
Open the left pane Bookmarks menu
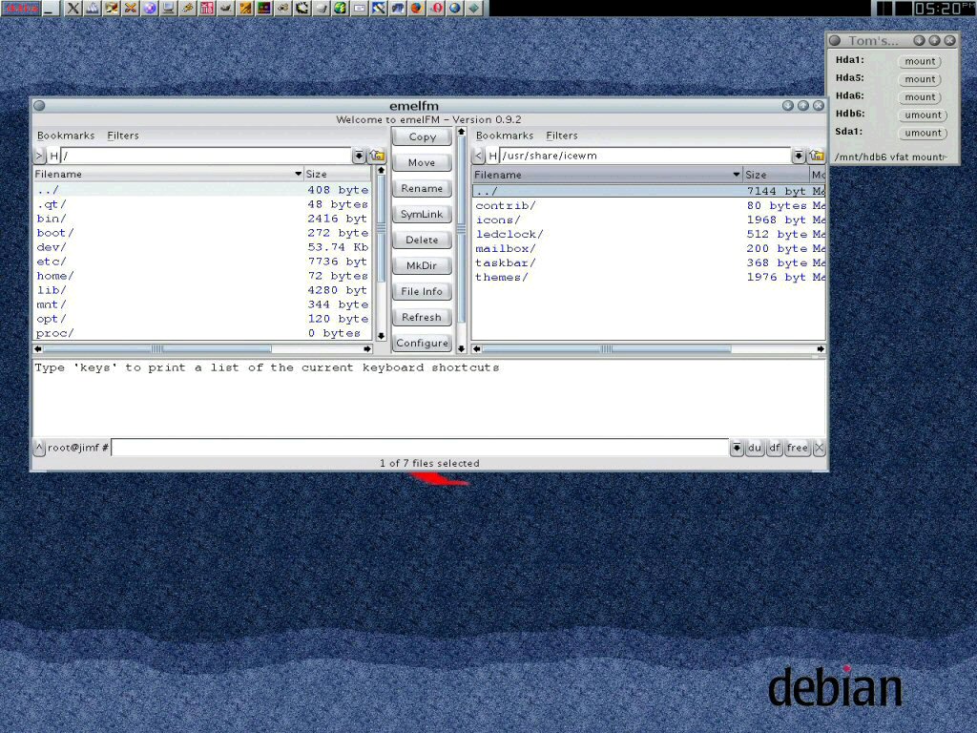pos(66,136)
